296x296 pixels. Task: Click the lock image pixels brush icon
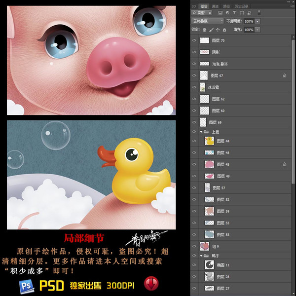coord(212,30)
